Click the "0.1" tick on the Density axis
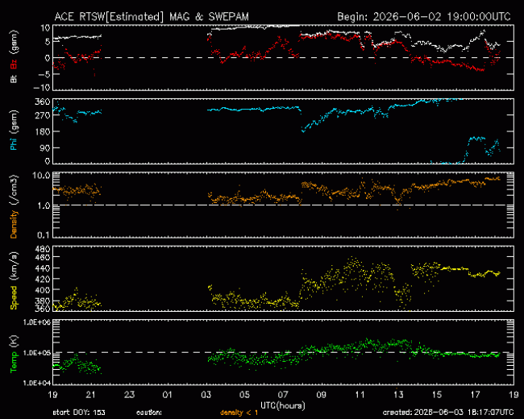This screenshot has width=524, height=419. click(x=44, y=235)
